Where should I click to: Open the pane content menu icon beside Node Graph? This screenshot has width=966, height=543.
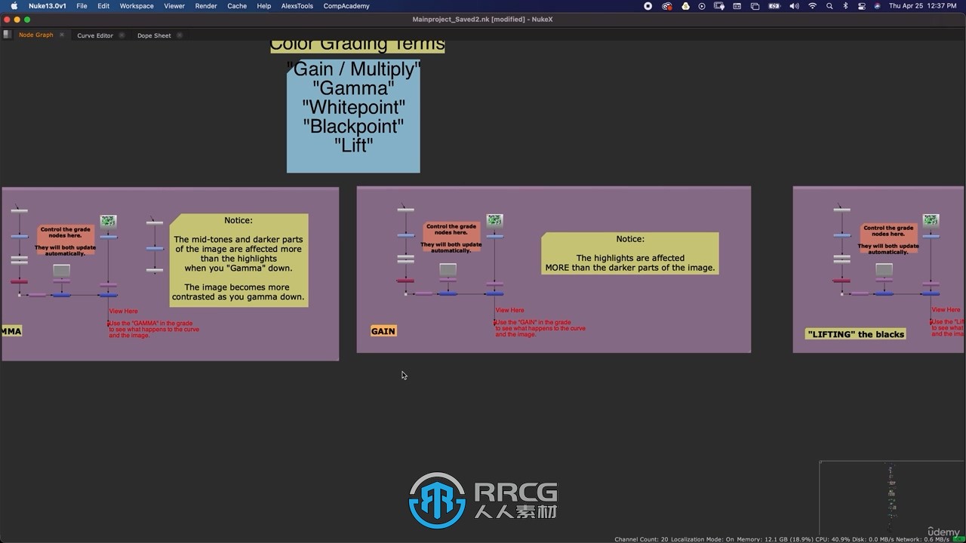coord(7,35)
